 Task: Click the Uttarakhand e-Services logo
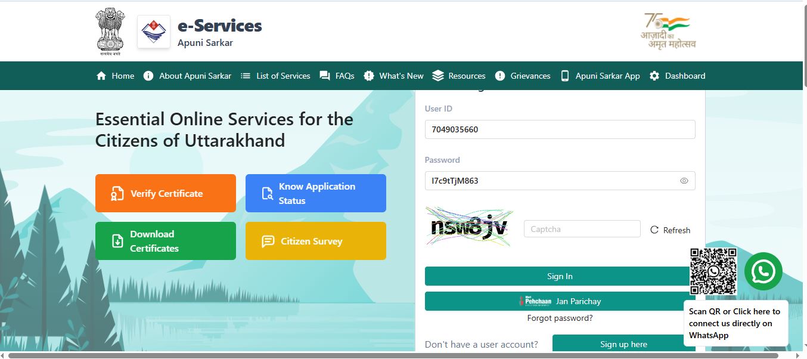pos(154,32)
